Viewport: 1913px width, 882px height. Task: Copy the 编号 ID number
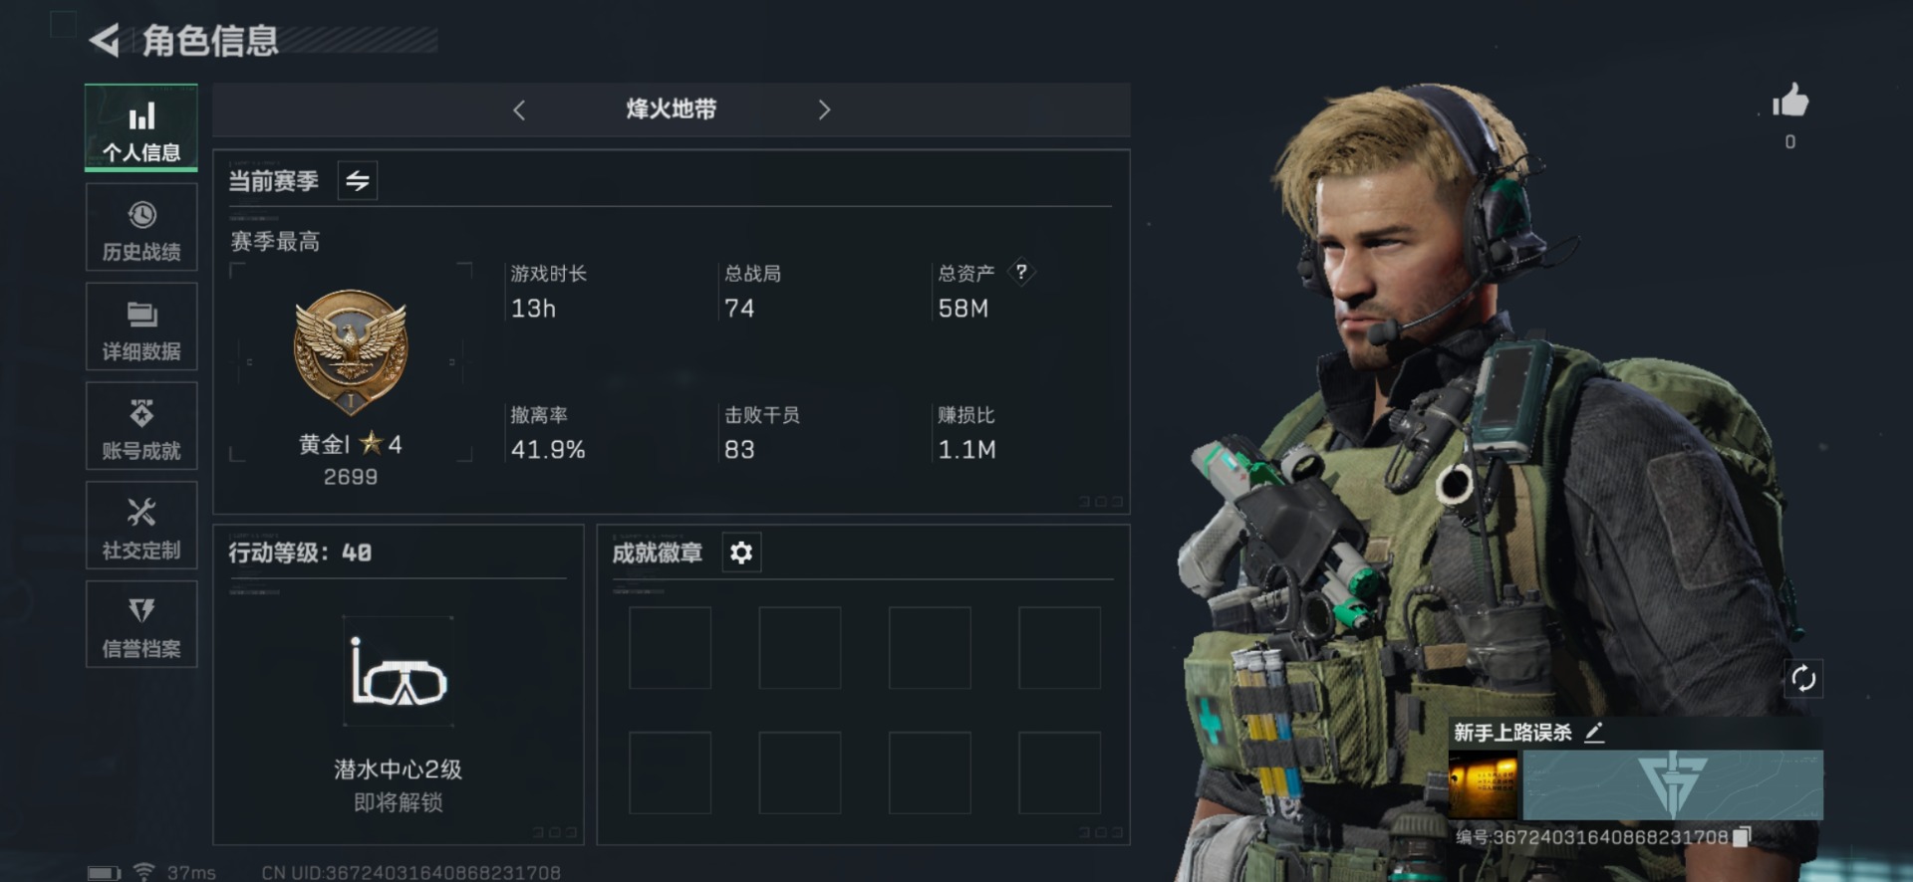(x=1742, y=837)
